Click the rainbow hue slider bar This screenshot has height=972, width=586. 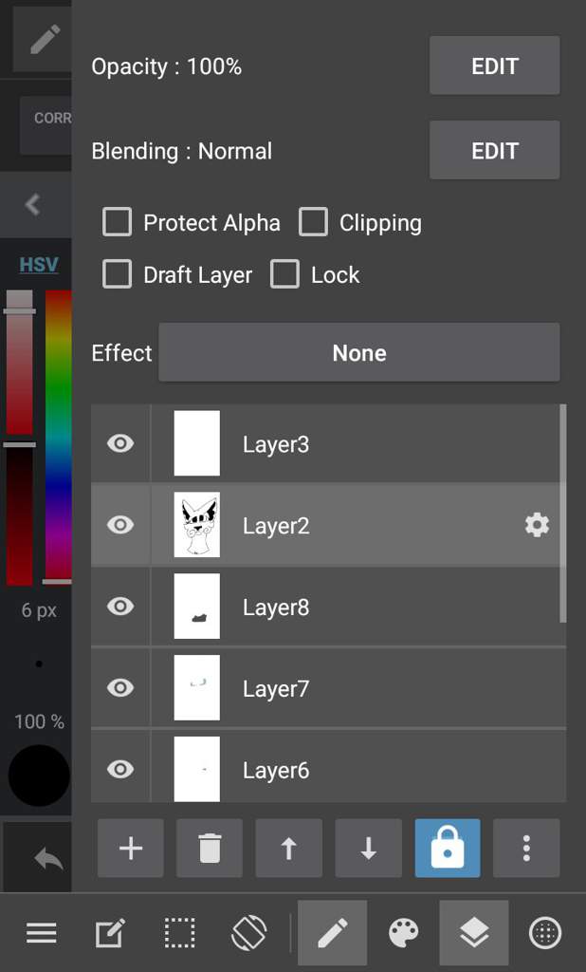59,437
